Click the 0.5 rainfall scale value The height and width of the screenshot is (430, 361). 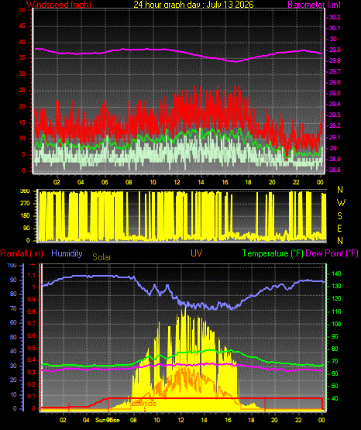tap(32, 348)
